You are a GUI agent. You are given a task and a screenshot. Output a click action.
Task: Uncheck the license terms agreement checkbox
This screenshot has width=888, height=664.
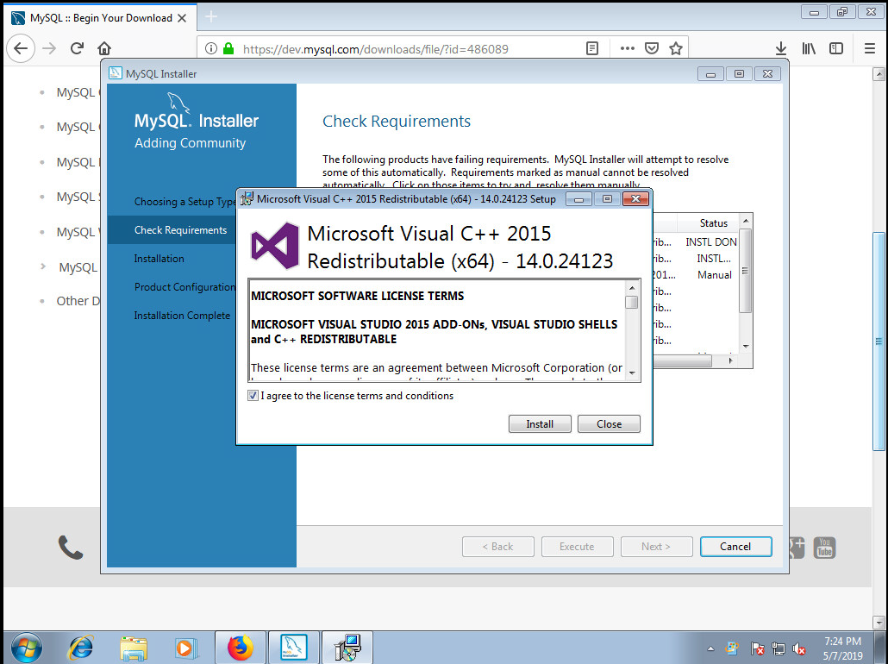pyautogui.click(x=253, y=396)
